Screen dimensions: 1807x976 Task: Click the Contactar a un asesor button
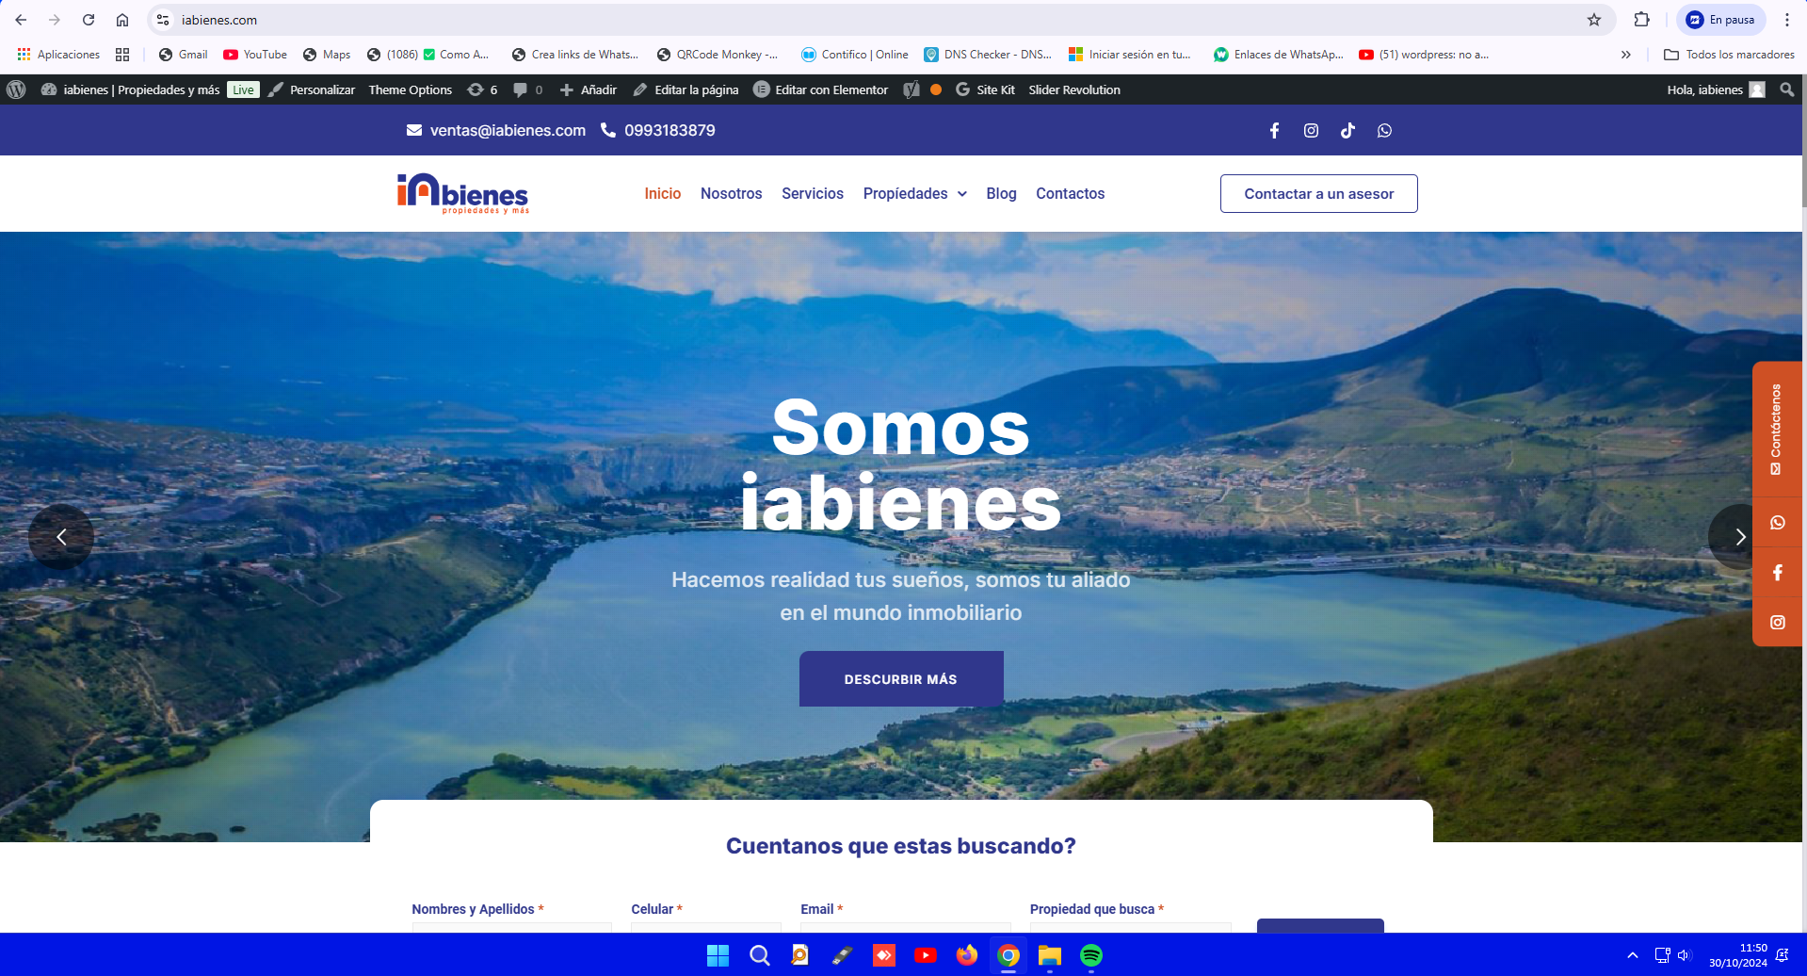click(x=1318, y=193)
